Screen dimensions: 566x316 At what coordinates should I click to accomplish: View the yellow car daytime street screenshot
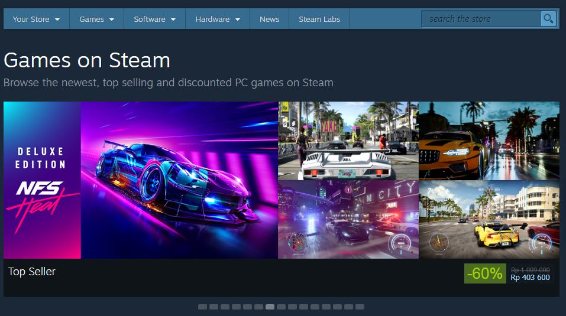pos(489,220)
